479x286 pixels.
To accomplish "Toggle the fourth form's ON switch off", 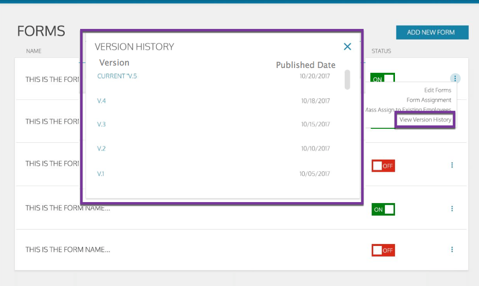I will tap(383, 209).
